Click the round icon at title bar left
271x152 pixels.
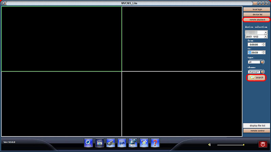3,3
